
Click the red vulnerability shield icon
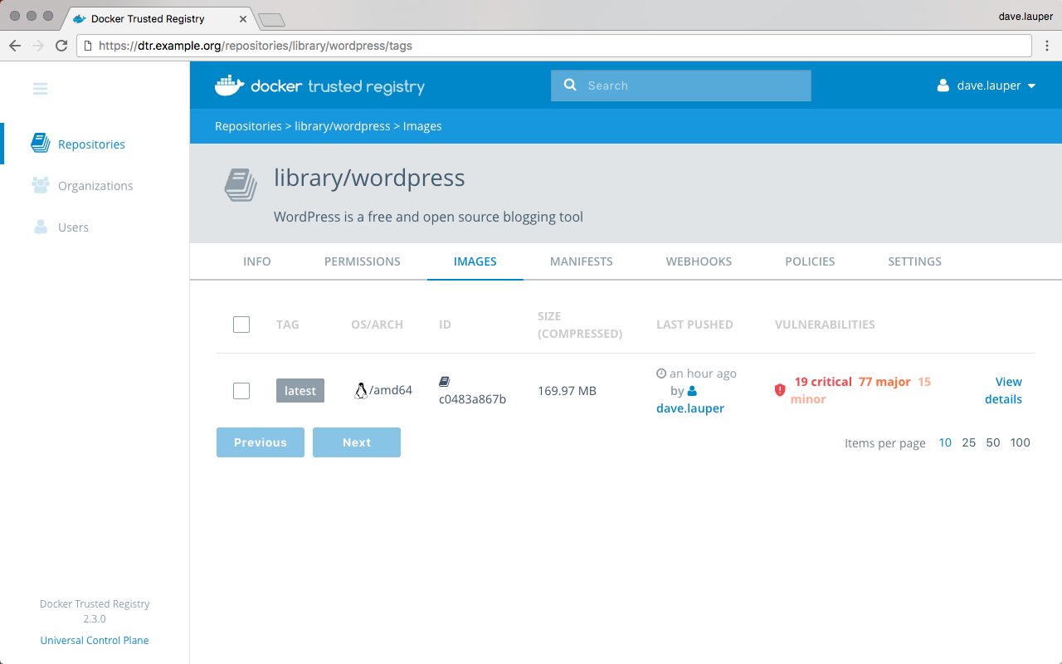[x=780, y=390]
